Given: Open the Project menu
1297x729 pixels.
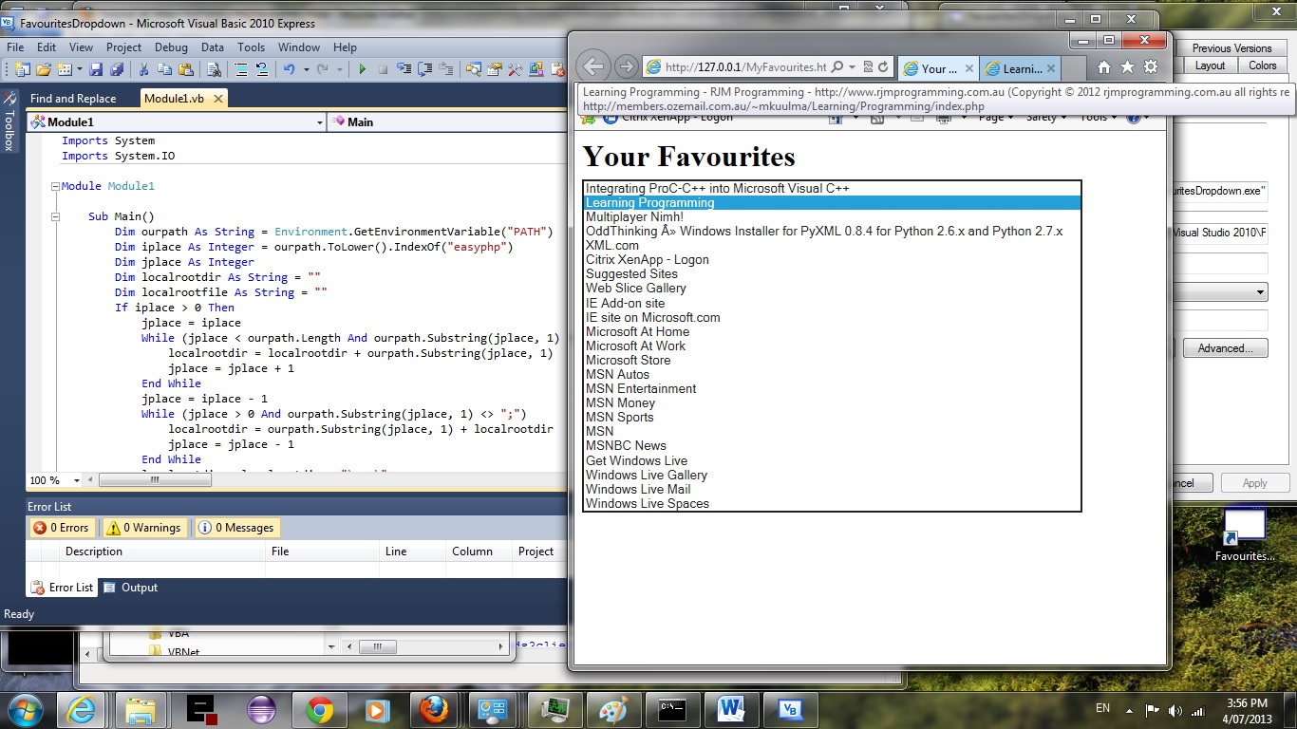Looking at the screenshot, I should click(x=123, y=47).
